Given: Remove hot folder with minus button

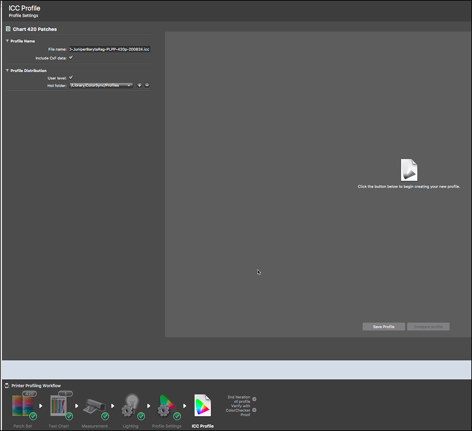Looking at the screenshot, I should tap(147, 85).
